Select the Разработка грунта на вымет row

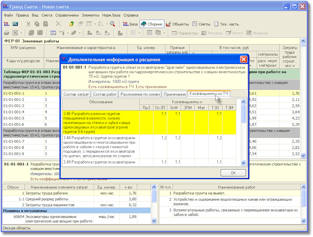[x=230, y=193]
